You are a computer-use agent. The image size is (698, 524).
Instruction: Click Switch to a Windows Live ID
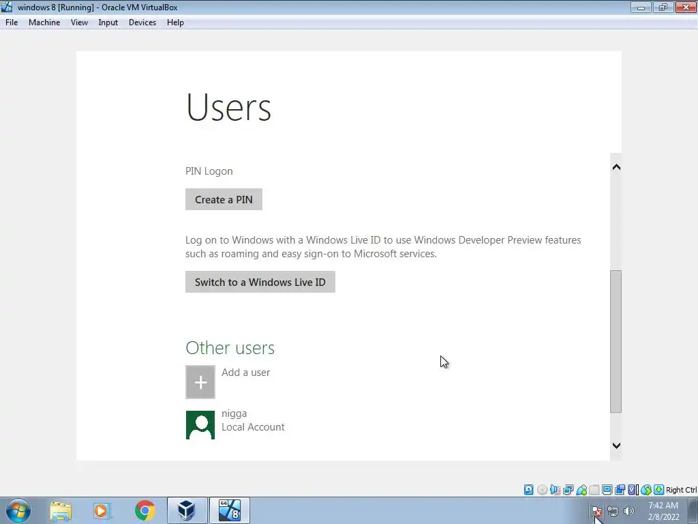click(260, 282)
